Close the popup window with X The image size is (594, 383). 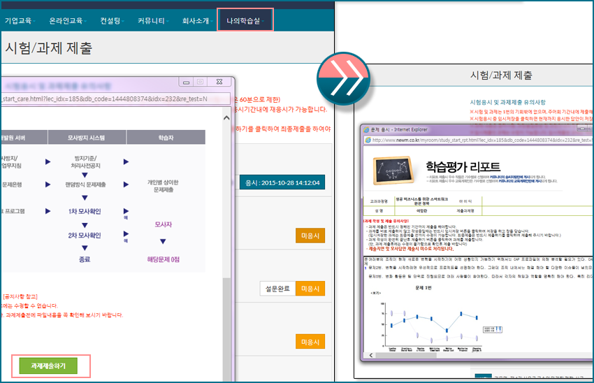pos(220,82)
